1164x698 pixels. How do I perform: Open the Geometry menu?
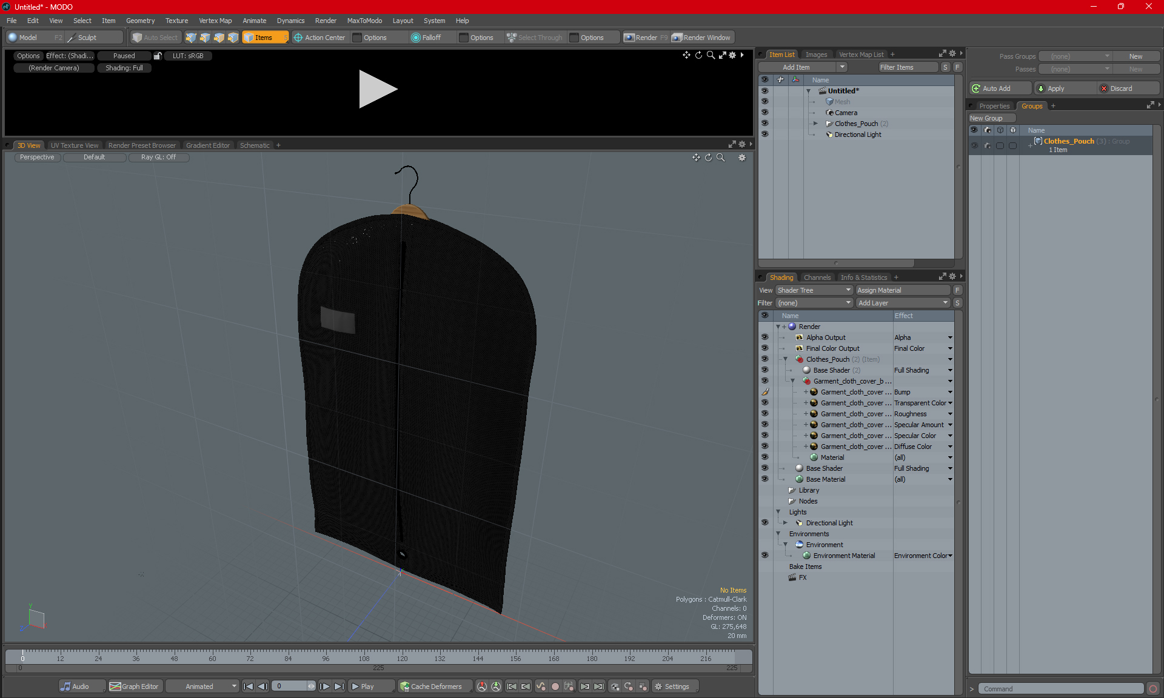click(140, 21)
